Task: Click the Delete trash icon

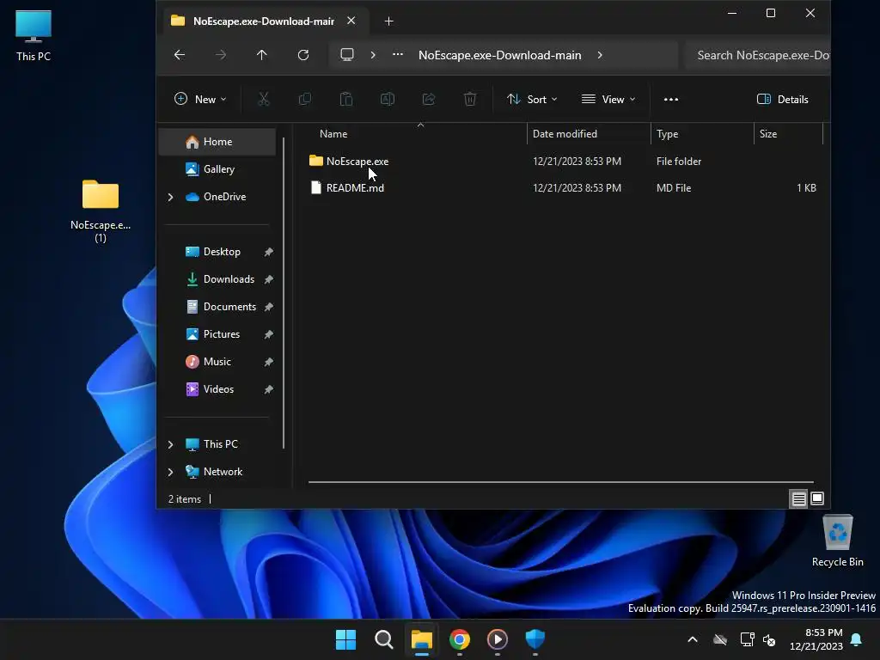Action: point(470,100)
